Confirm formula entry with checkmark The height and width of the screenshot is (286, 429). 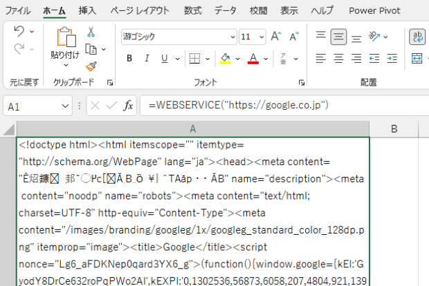coord(111,106)
